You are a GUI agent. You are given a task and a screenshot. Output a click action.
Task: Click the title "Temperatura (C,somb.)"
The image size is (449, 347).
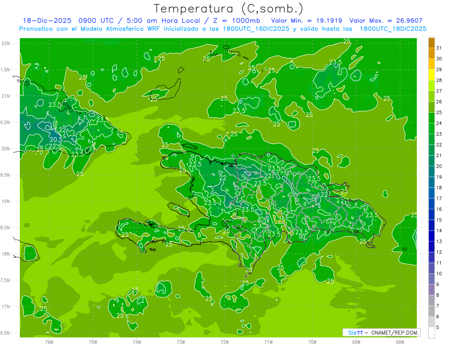228,9
